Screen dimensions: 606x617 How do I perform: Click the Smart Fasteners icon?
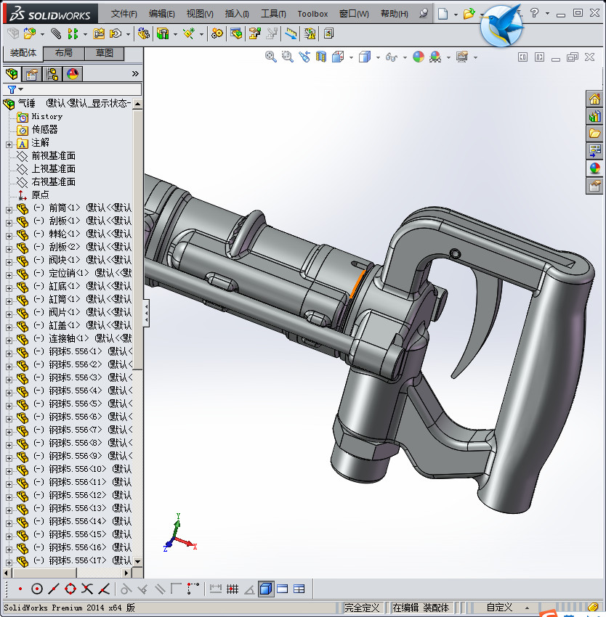(99, 34)
